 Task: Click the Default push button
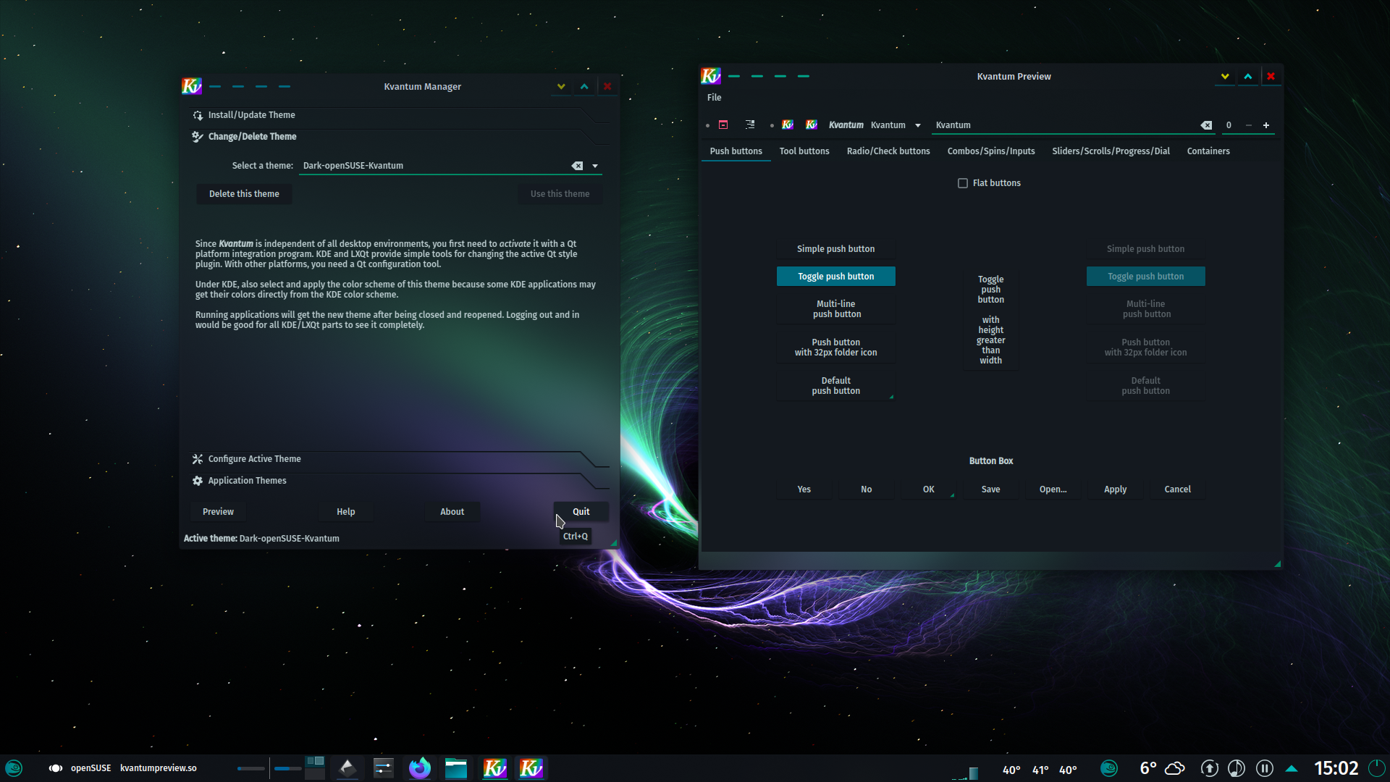tap(835, 386)
